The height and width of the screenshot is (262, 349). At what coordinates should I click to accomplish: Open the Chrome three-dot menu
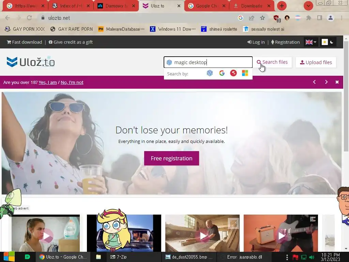click(x=342, y=18)
